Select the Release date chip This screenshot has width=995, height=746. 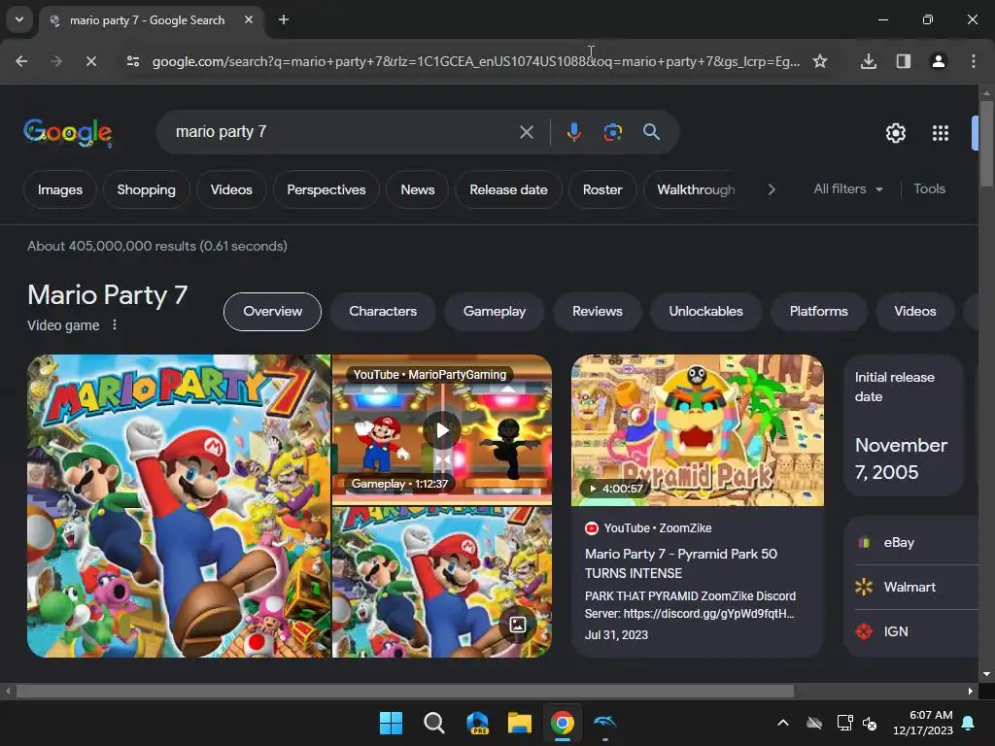pyautogui.click(x=508, y=189)
